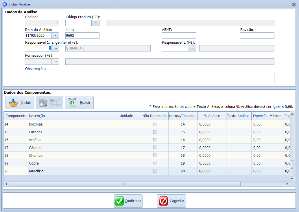Click the app icon in title bar
This screenshot has height=212, width=299.
point(4,4)
